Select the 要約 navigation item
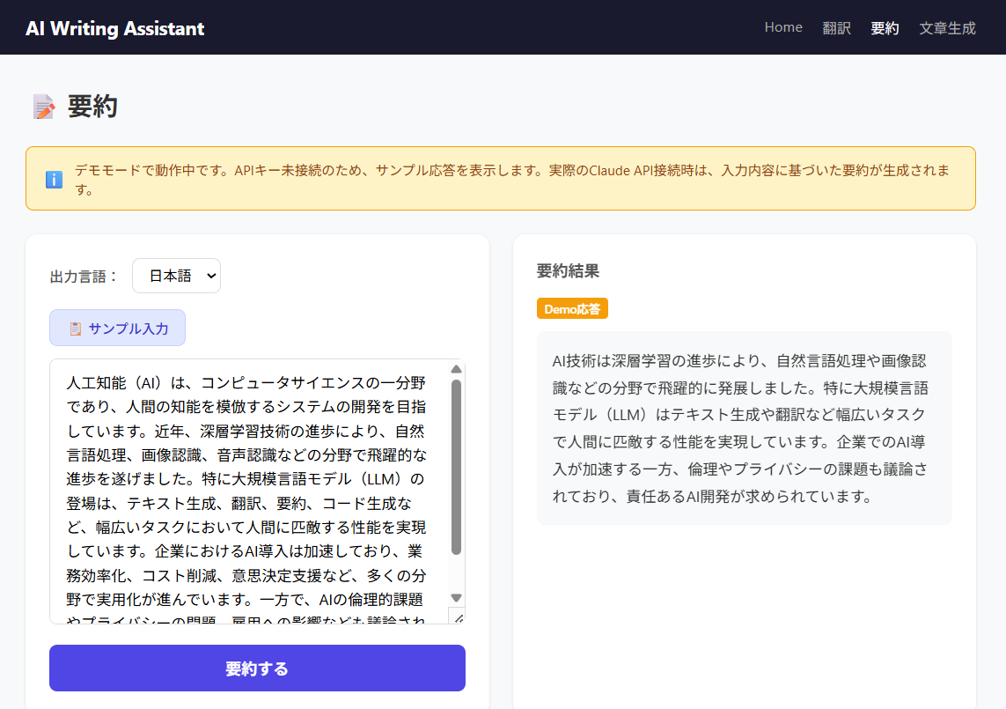This screenshot has width=1006, height=709. 884,28
